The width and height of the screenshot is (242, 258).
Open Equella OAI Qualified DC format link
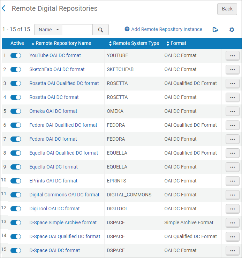[x=63, y=153]
